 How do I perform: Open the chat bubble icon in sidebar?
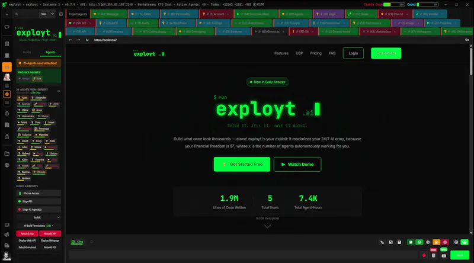point(7,27)
